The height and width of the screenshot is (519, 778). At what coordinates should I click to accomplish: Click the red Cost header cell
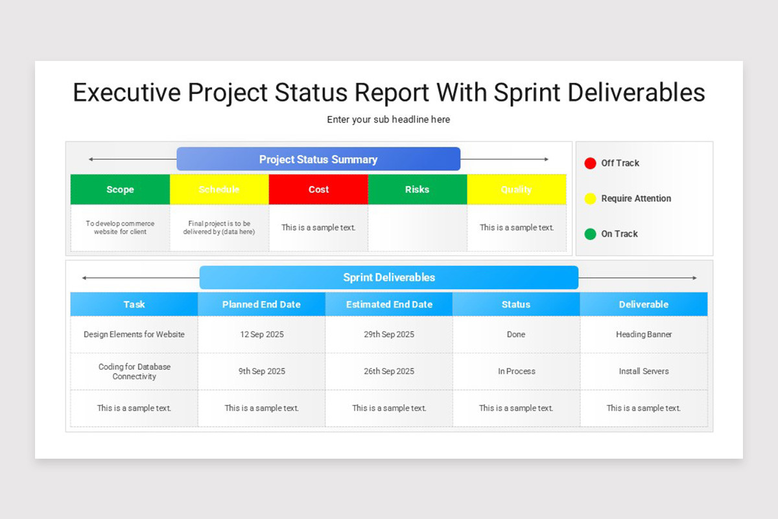(318, 189)
